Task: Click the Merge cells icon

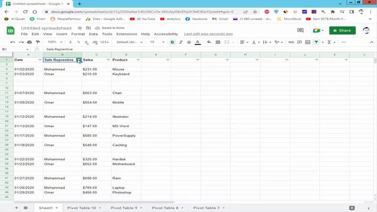Action: (227, 42)
